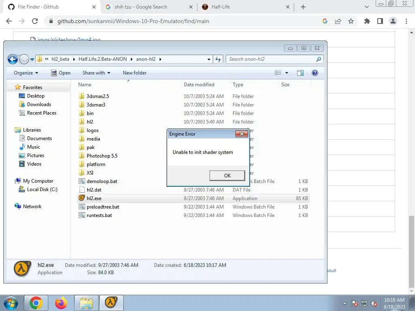The width and height of the screenshot is (415, 311).
Task: Select preloadtree.bat file
Action: (x=103, y=207)
